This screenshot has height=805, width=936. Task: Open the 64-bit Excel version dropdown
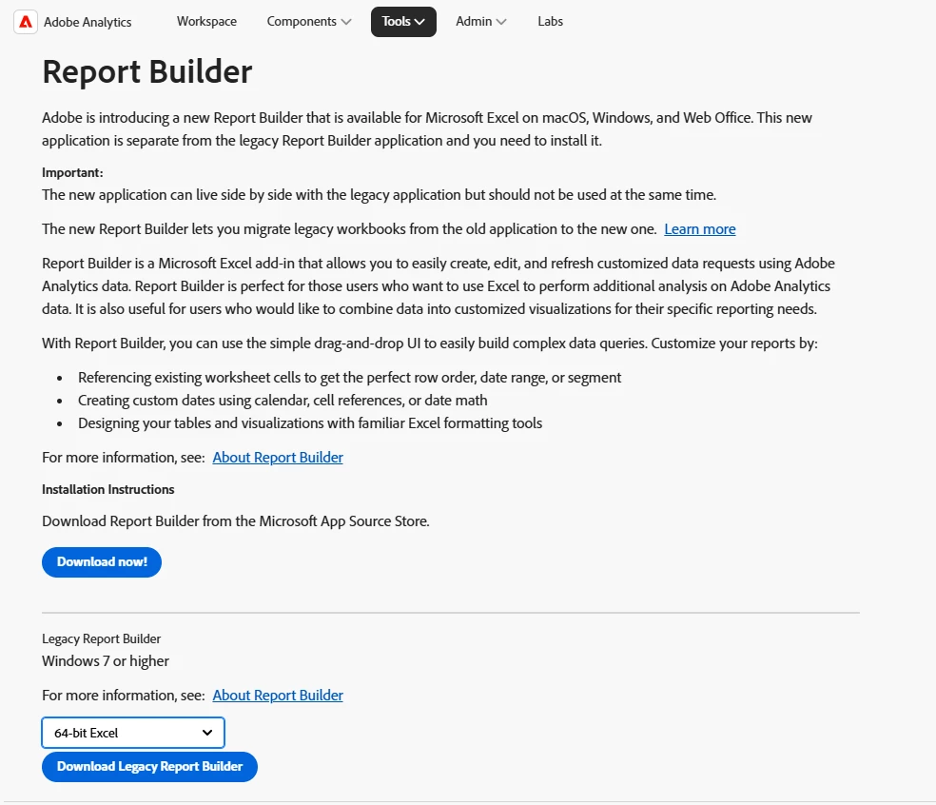tap(133, 733)
